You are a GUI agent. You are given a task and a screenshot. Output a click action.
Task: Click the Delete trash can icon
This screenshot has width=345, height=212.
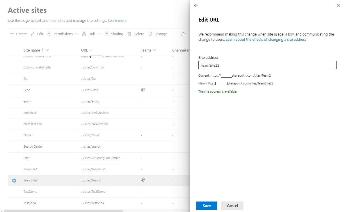129,34
